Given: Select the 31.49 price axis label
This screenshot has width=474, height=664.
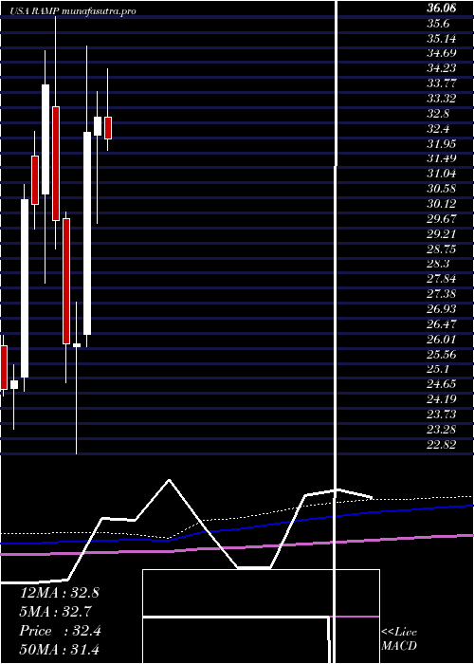Looking at the screenshot, I should (x=442, y=158).
